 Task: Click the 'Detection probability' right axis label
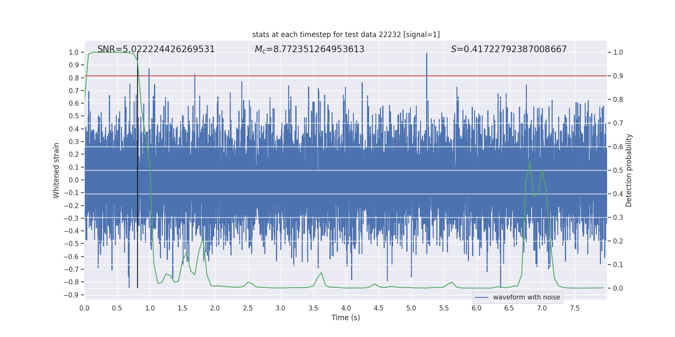[x=629, y=170]
